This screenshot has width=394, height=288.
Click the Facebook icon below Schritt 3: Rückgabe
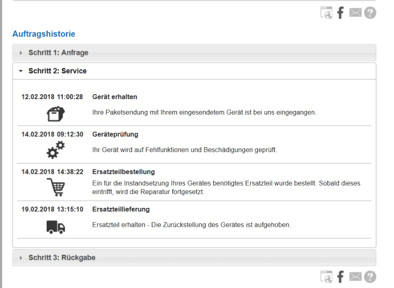pyautogui.click(x=340, y=277)
